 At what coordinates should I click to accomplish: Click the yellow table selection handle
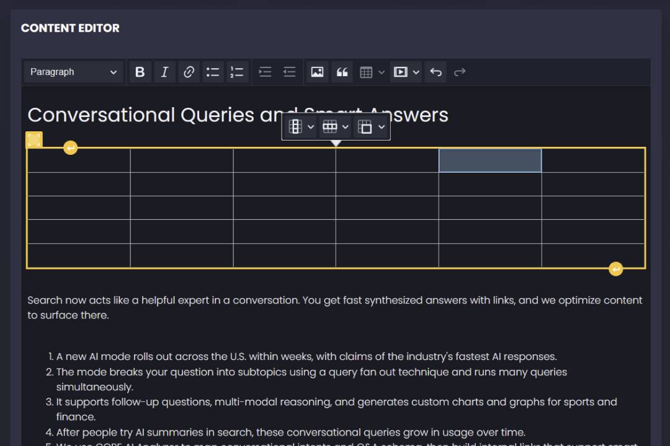[x=34, y=139]
